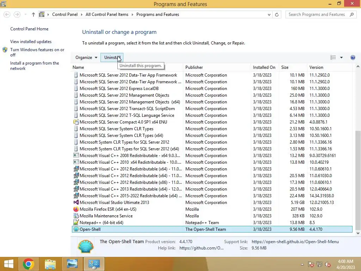Viewport: 361px width, 271px height.
Task: Sort by Version column header
Action: pyautogui.click(x=316, y=67)
